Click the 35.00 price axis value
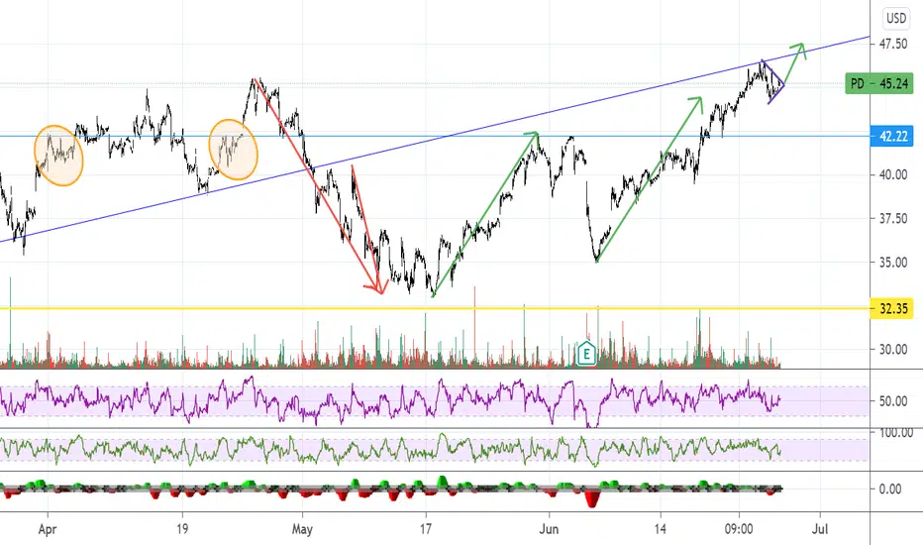923x545 pixels. coord(893,263)
